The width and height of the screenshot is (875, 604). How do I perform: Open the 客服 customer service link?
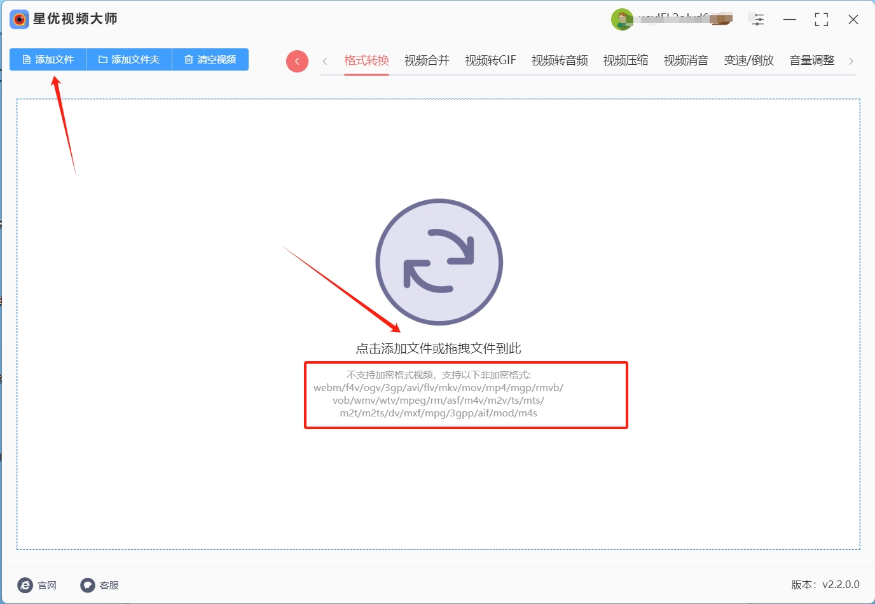pyautogui.click(x=100, y=585)
